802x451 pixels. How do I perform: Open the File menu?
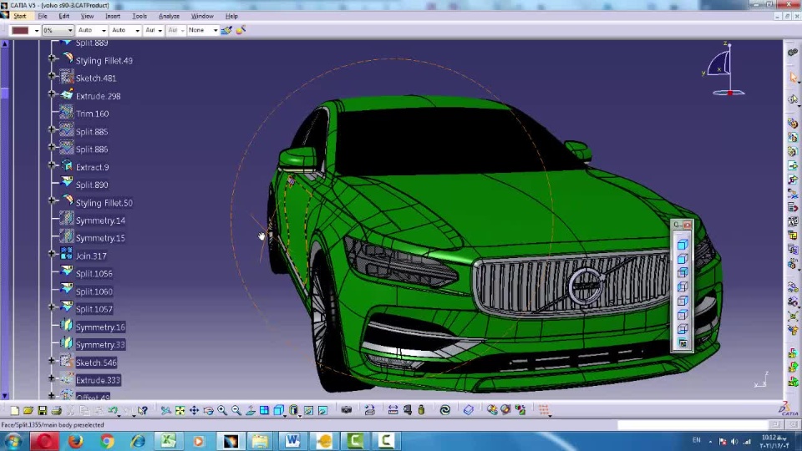pos(43,17)
